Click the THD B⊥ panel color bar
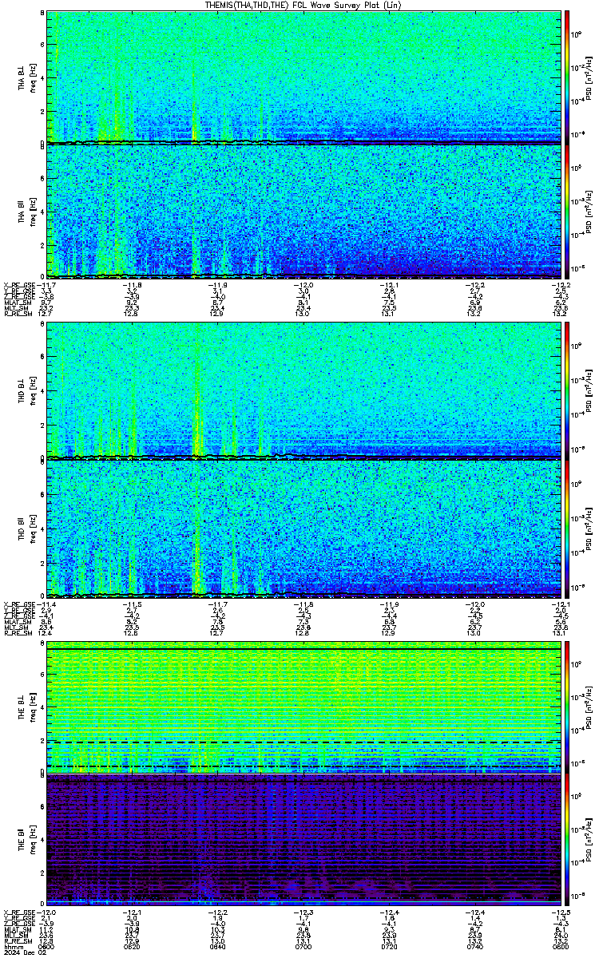Screen dimensions: 599x958 pyautogui.click(x=568, y=390)
